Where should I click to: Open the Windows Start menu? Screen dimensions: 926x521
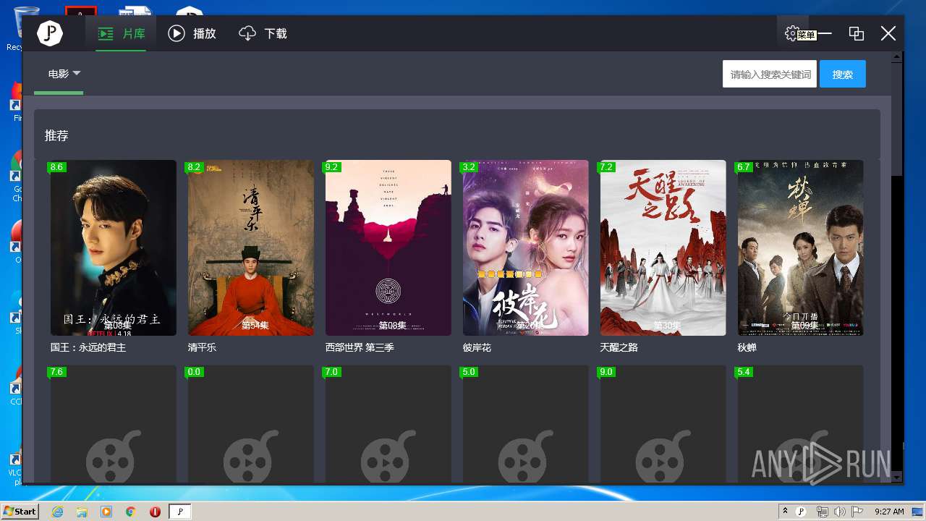(20, 511)
